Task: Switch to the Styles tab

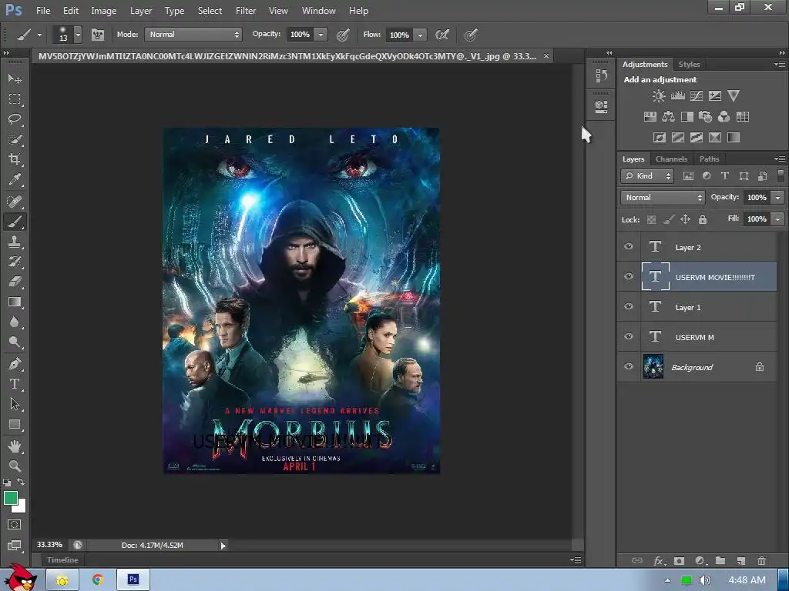Action: [x=689, y=65]
